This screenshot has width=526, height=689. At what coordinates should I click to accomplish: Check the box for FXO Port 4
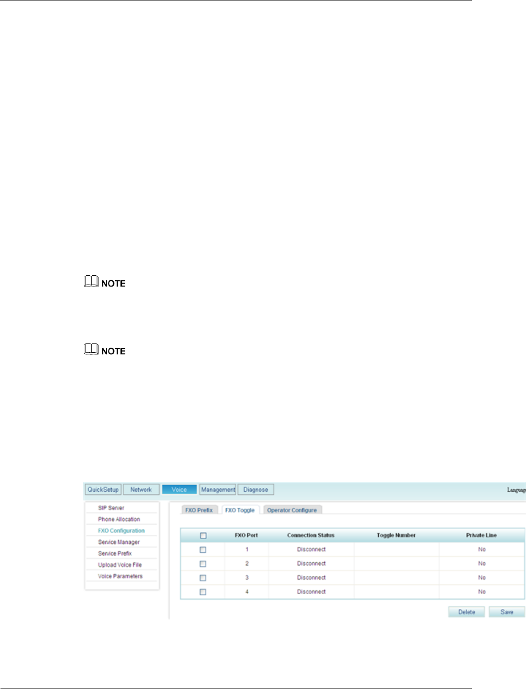click(x=203, y=592)
